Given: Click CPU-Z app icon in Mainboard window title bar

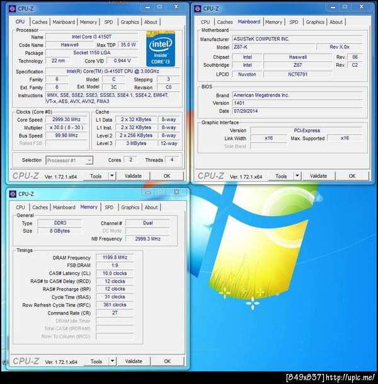Looking at the screenshot, I should (x=197, y=9).
